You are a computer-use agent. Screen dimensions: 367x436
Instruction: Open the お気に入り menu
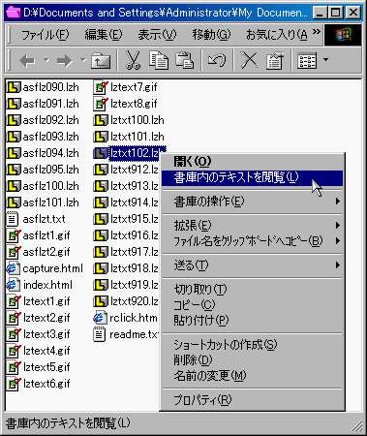coord(276,35)
